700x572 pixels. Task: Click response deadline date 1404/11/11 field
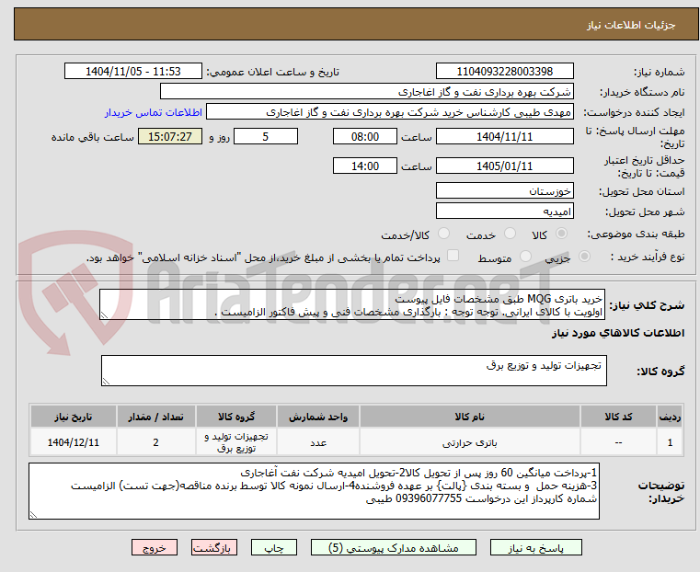pos(504,136)
